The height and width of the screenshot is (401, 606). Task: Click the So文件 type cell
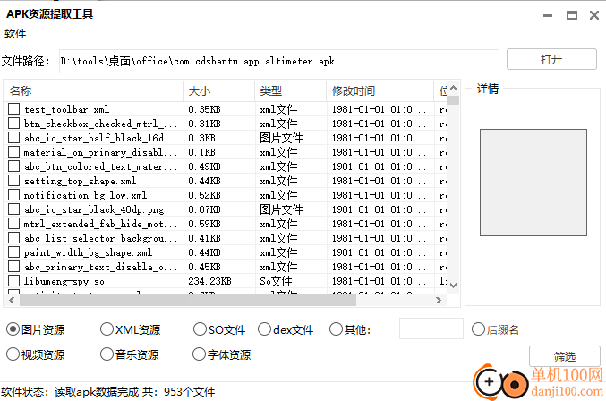(x=276, y=281)
